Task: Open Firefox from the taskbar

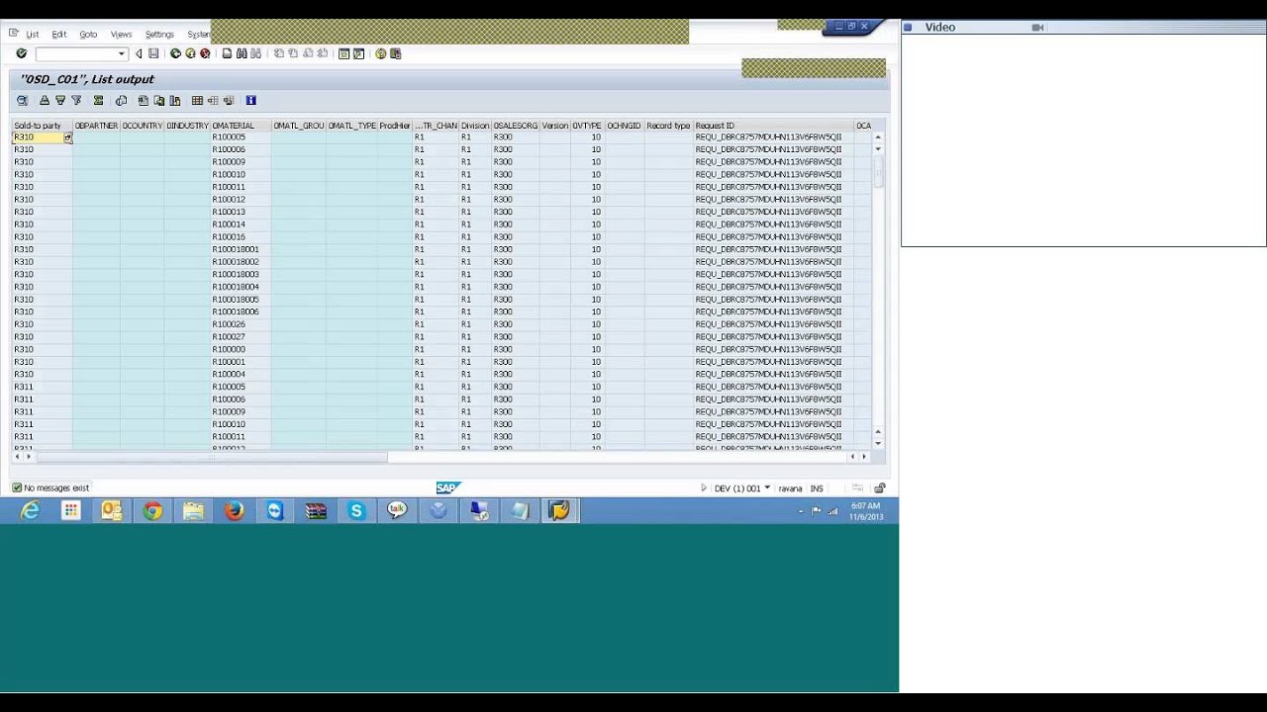Action: pos(234,510)
